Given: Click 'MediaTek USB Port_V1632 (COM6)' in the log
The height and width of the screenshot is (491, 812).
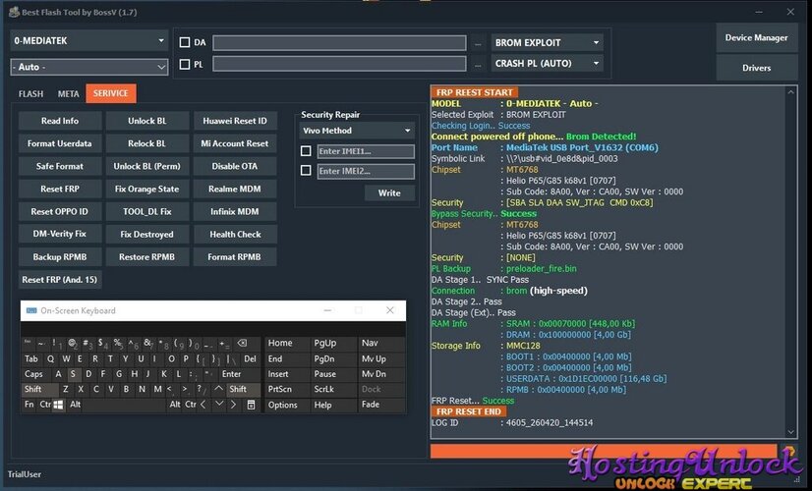Looking at the screenshot, I should [582, 147].
